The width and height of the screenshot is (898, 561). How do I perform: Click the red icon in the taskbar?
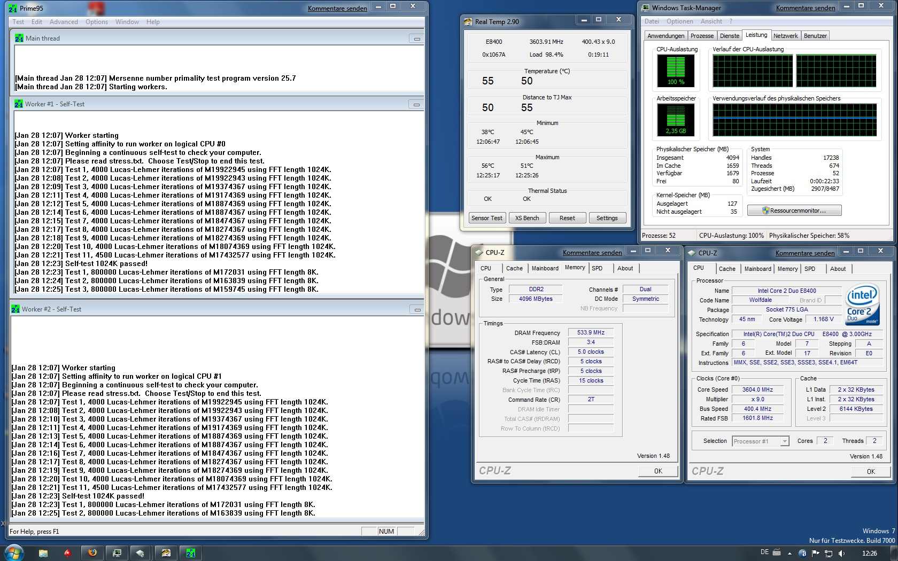[67, 553]
